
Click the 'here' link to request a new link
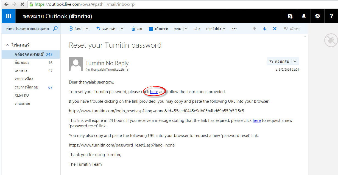pyautogui.click(x=257, y=121)
